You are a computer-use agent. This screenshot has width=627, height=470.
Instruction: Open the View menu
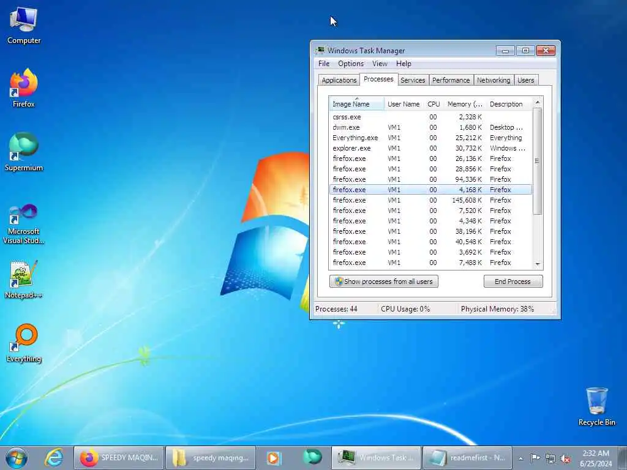pyautogui.click(x=380, y=64)
